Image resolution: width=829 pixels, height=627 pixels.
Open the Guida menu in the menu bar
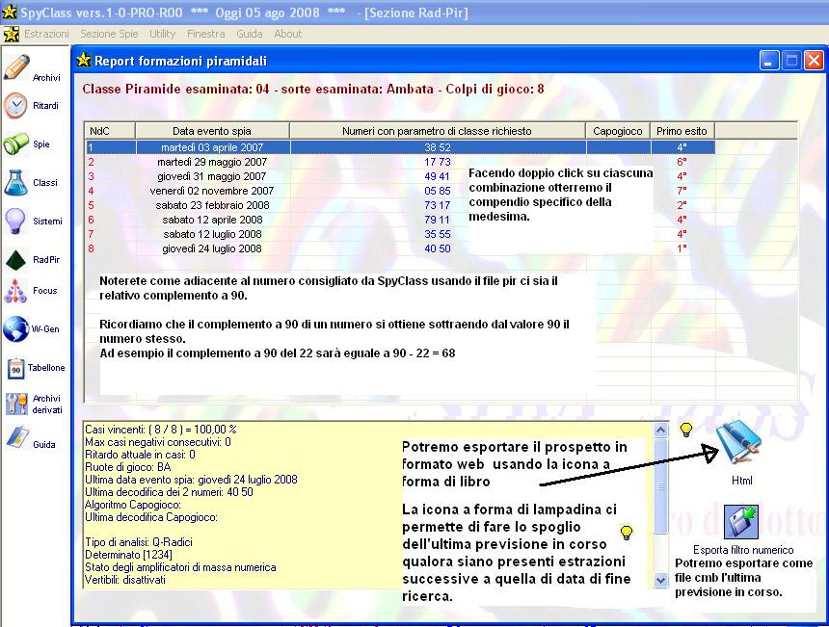click(x=250, y=34)
